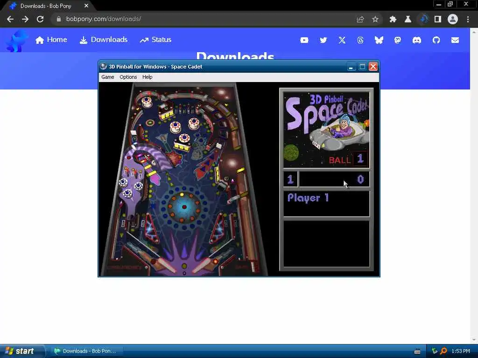Open the Discord social icon

(417, 40)
